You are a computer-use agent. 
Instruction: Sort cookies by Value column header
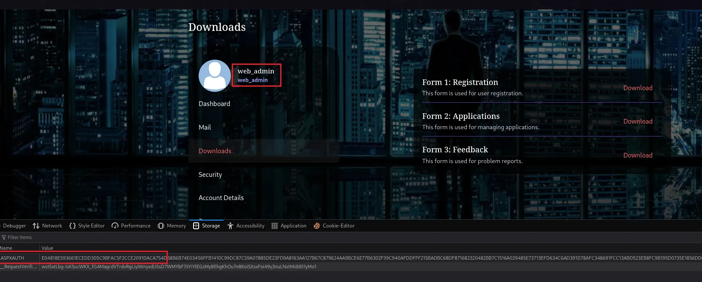(x=47, y=248)
